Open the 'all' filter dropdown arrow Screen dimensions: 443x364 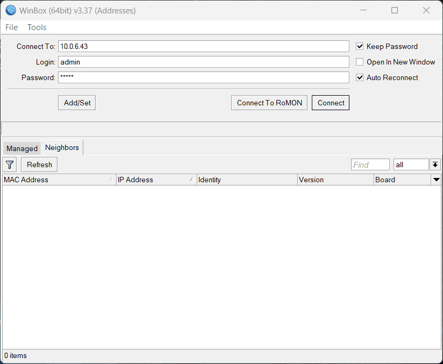[x=435, y=165]
